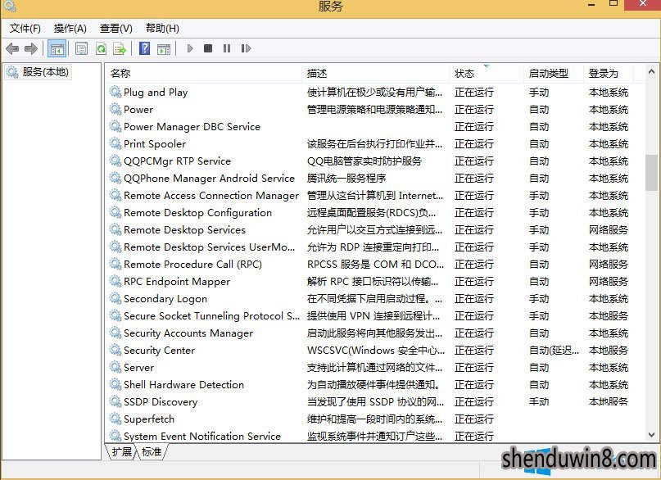Click the vertical scrollbar up arrow
The width and height of the screenshot is (661, 480).
[x=651, y=72]
